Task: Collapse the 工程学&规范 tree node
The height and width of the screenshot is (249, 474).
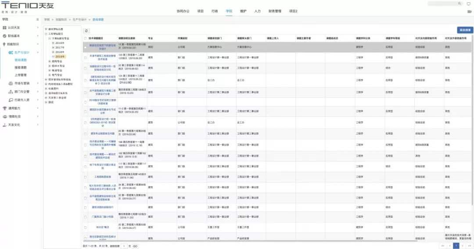Action: click(46, 34)
